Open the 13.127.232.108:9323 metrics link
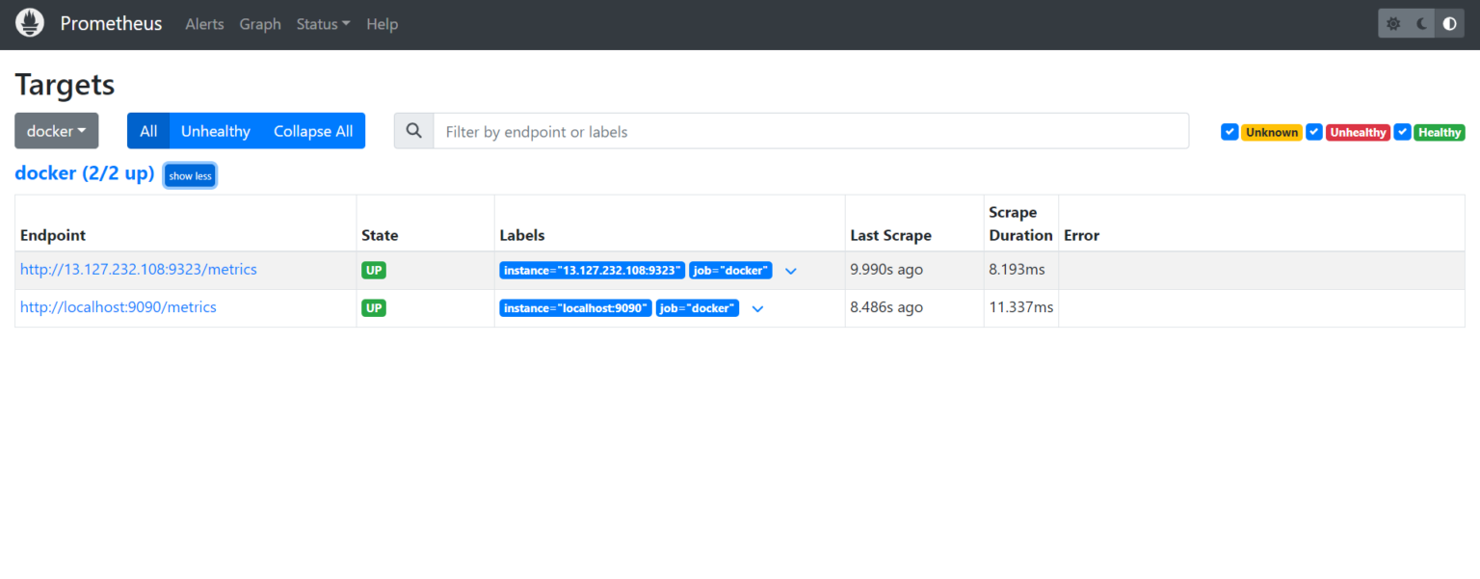Image resolution: width=1480 pixels, height=579 pixels. [x=138, y=269]
